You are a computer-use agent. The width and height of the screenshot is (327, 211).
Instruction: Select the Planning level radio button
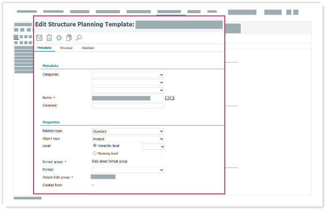coord(94,153)
